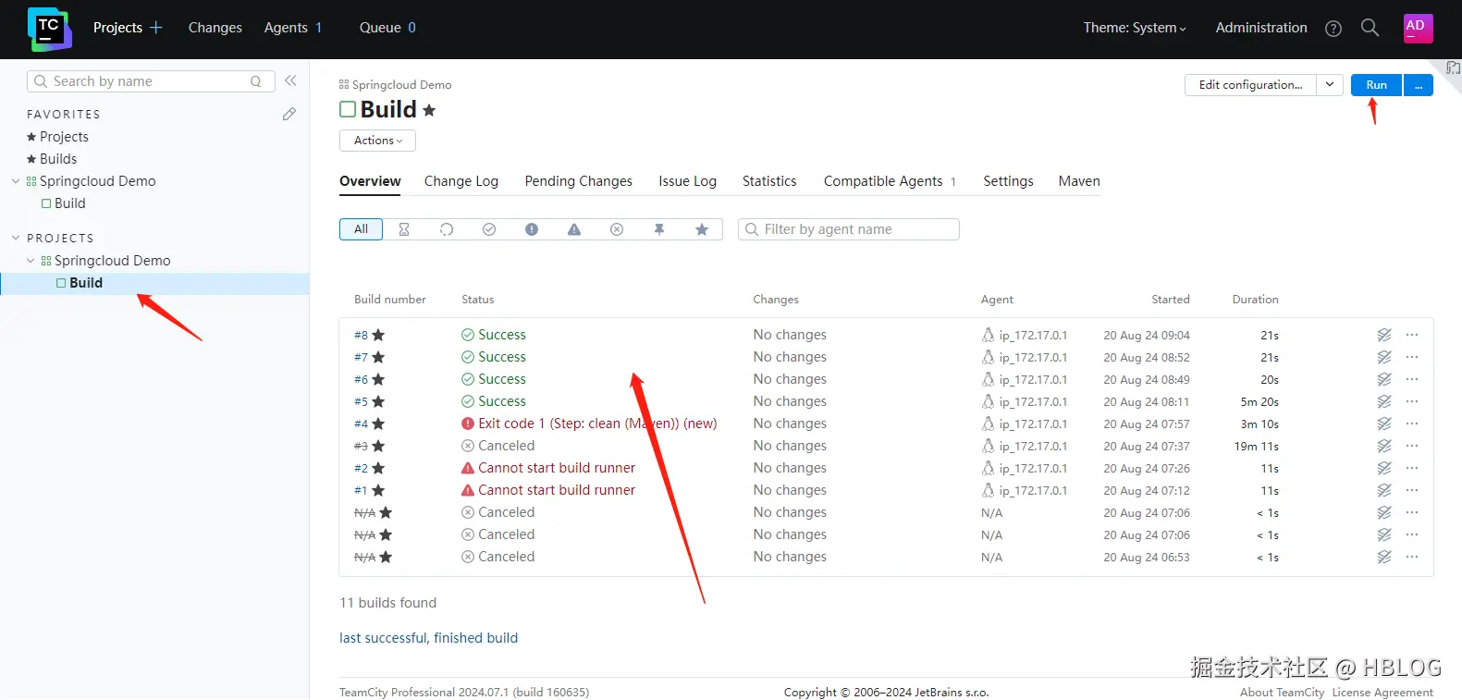Toggle the star on build #4
This screenshot has width=1462, height=700.
coord(378,424)
